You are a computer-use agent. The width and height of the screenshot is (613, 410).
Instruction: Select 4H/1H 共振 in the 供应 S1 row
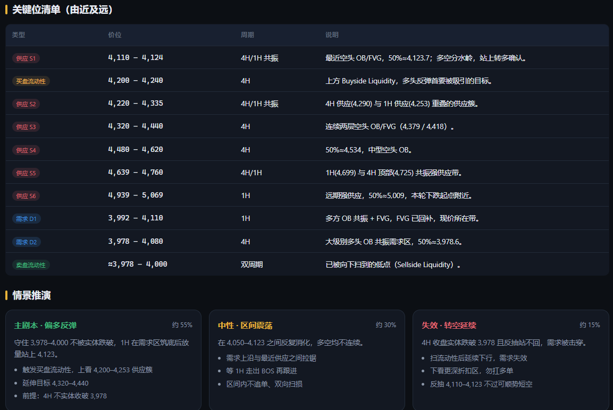[x=259, y=58]
